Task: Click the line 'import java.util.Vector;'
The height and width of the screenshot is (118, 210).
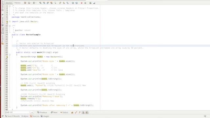Action: 25,21
